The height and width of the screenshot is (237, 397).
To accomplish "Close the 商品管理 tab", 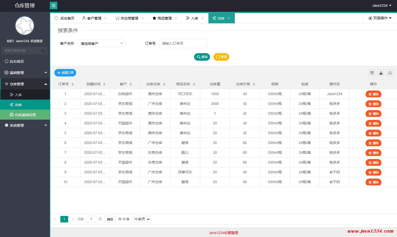I will [x=176, y=18].
